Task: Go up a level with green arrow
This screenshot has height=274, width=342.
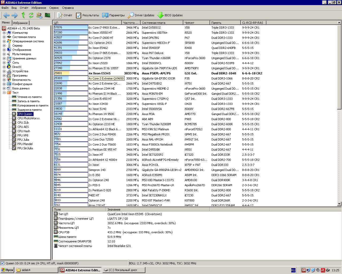Action: (23, 15)
